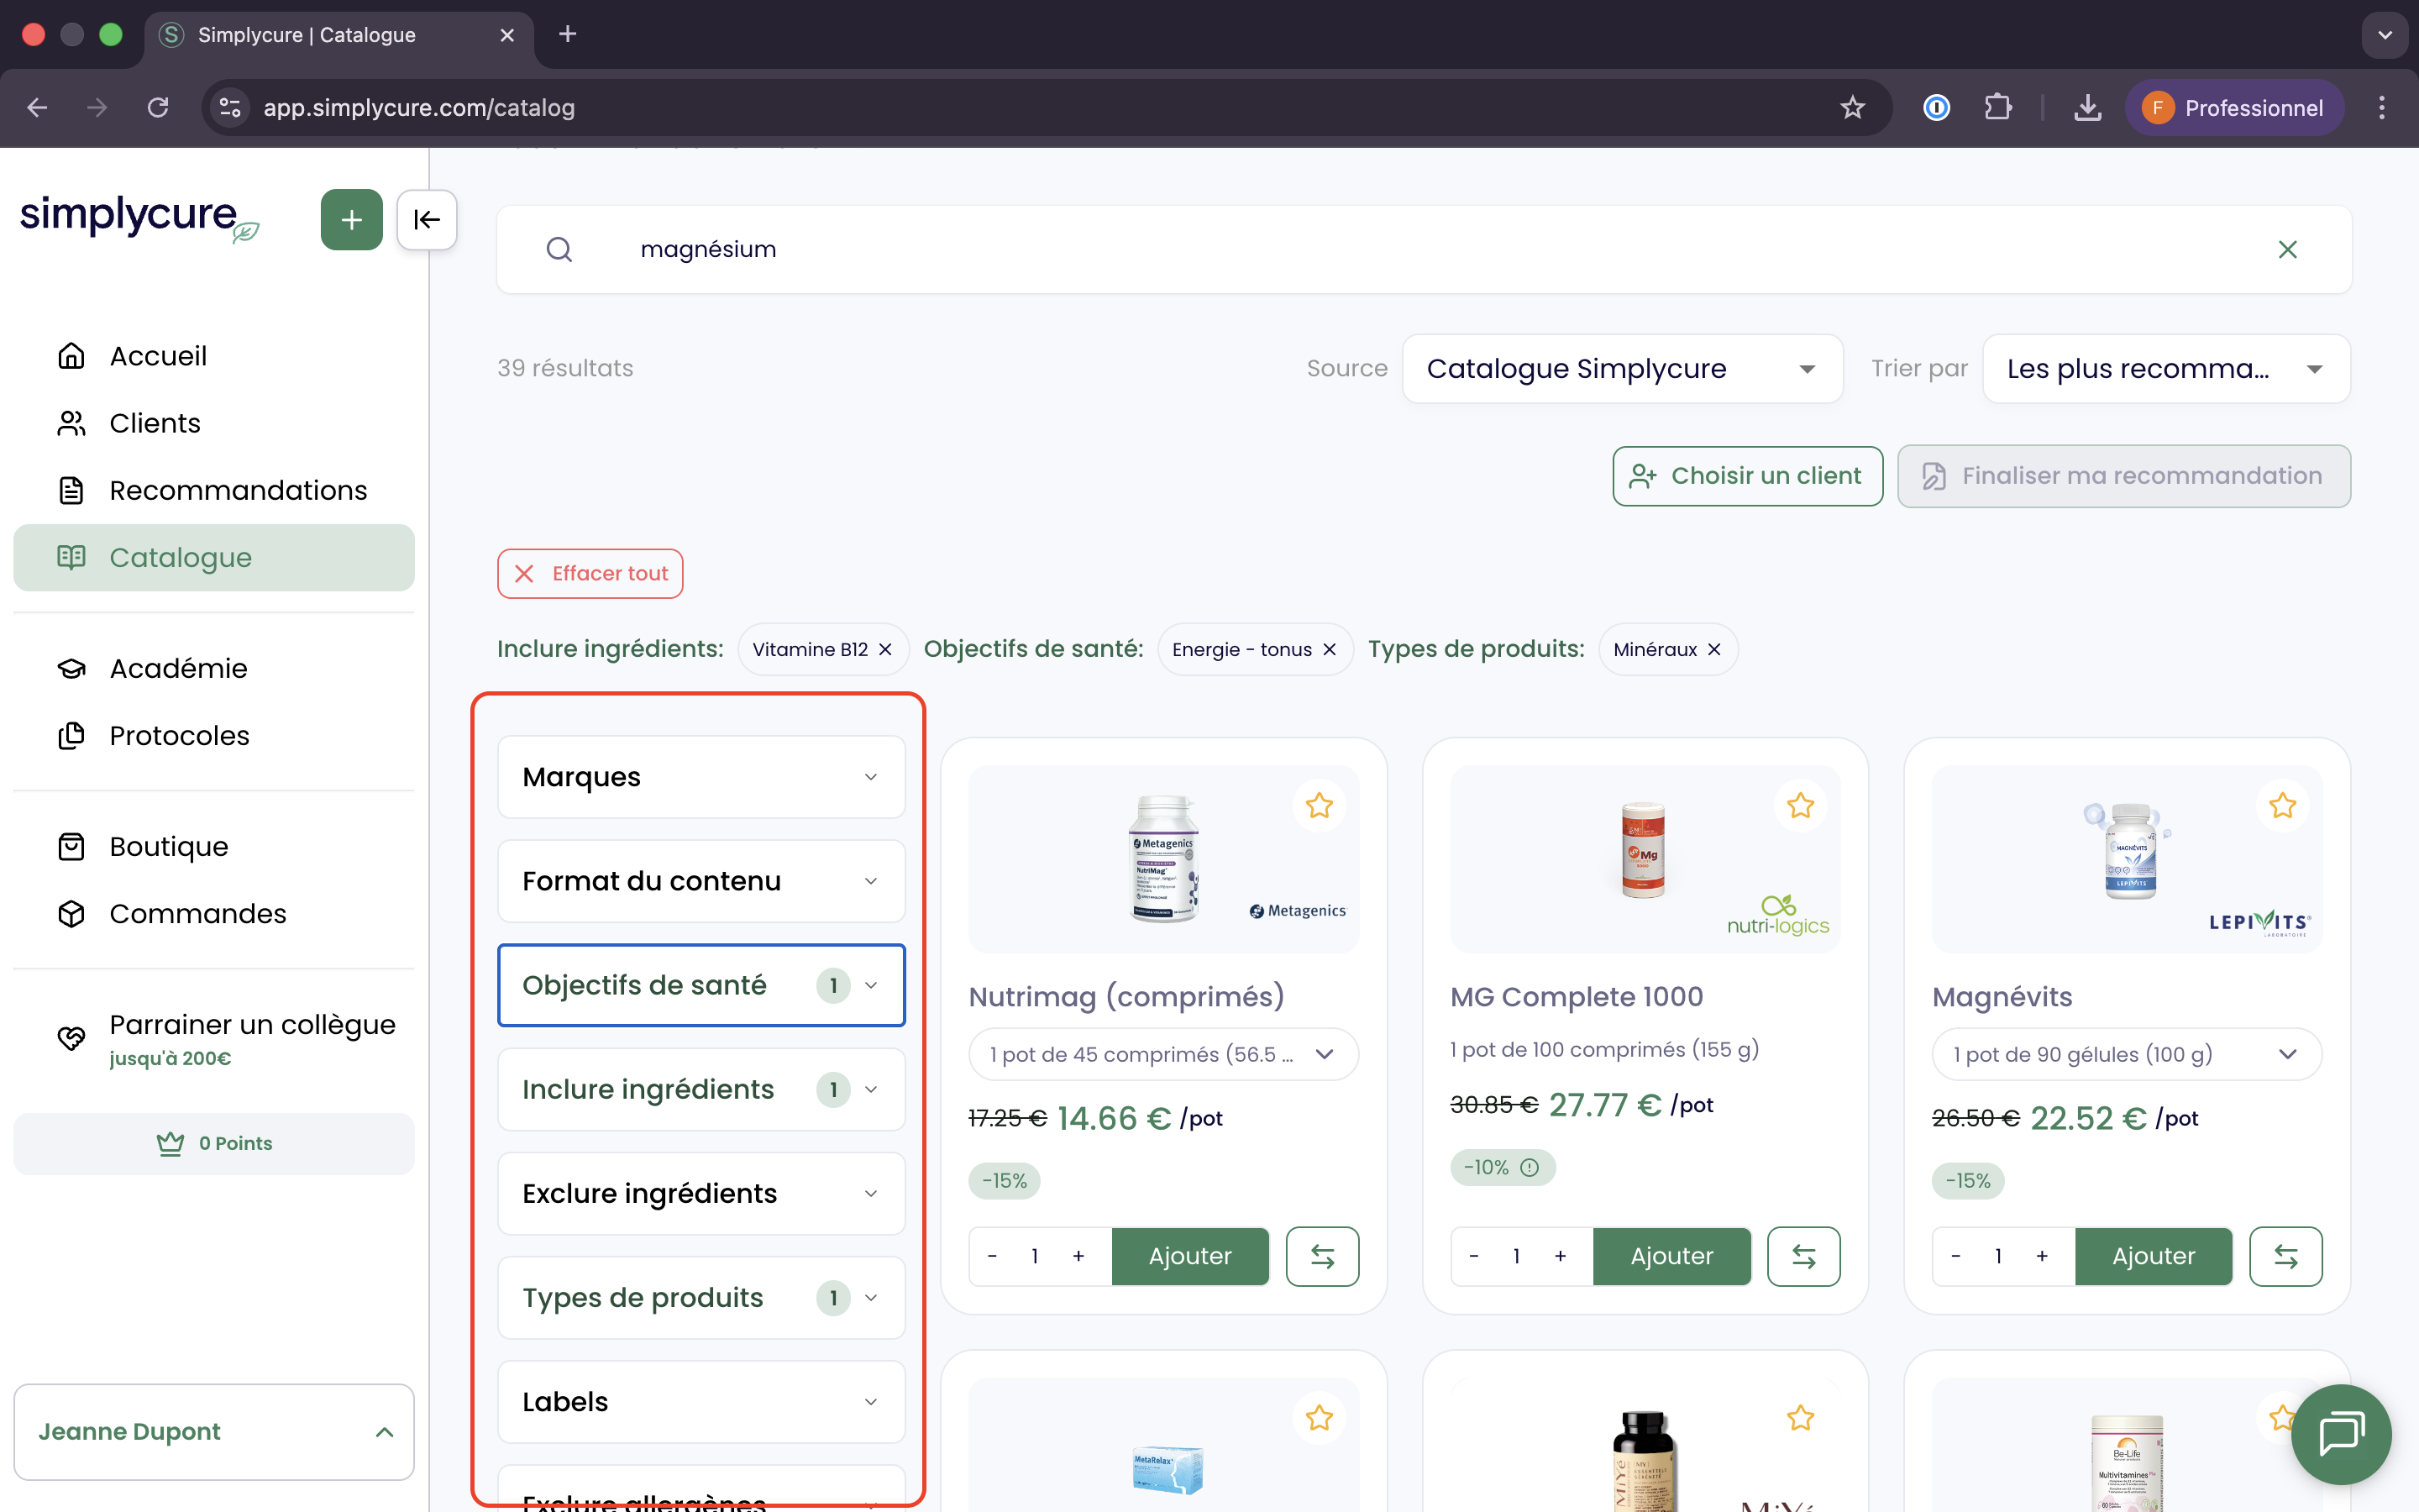Open Académie in sidebar
The width and height of the screenshot is (2419, 1512).
(213, 668)
